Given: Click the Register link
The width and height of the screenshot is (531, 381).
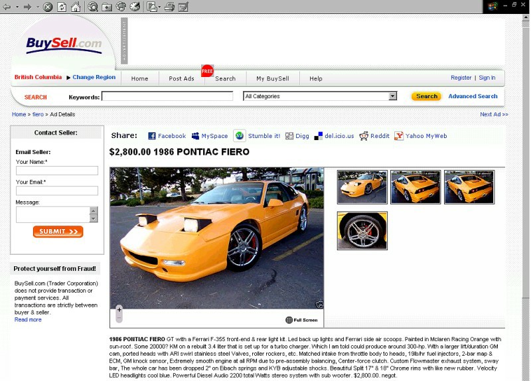Looking at the screenshot, I should click(461, 78).
